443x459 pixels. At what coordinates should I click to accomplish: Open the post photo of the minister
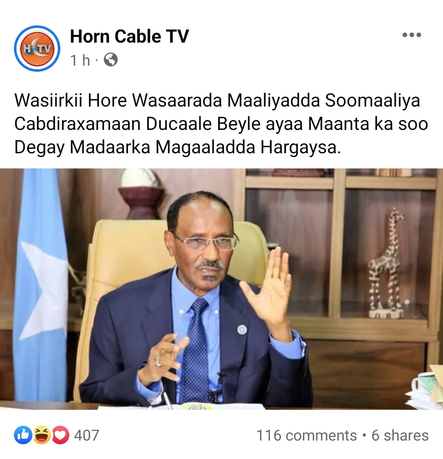coord(221,289)
